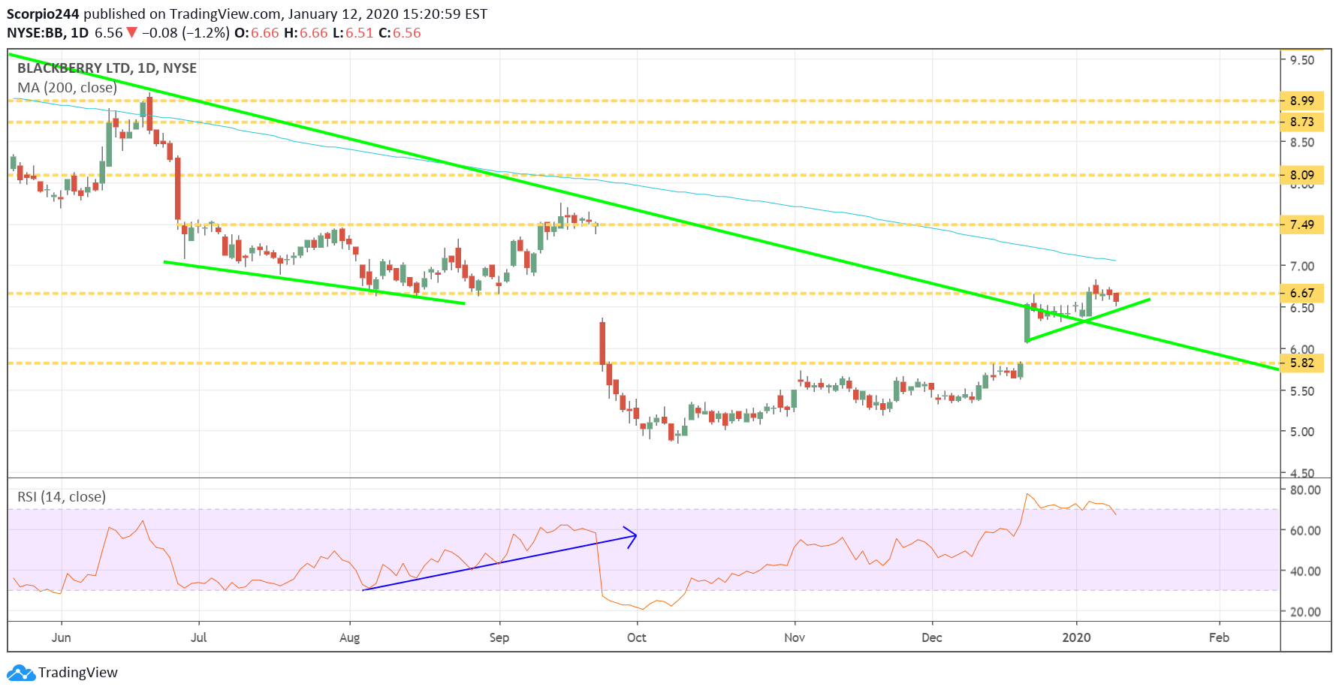Screen dimensions: 1339x693
Task: Select the 7.49 price level label
Action: pyautogui.click(x=1301, y=224)
